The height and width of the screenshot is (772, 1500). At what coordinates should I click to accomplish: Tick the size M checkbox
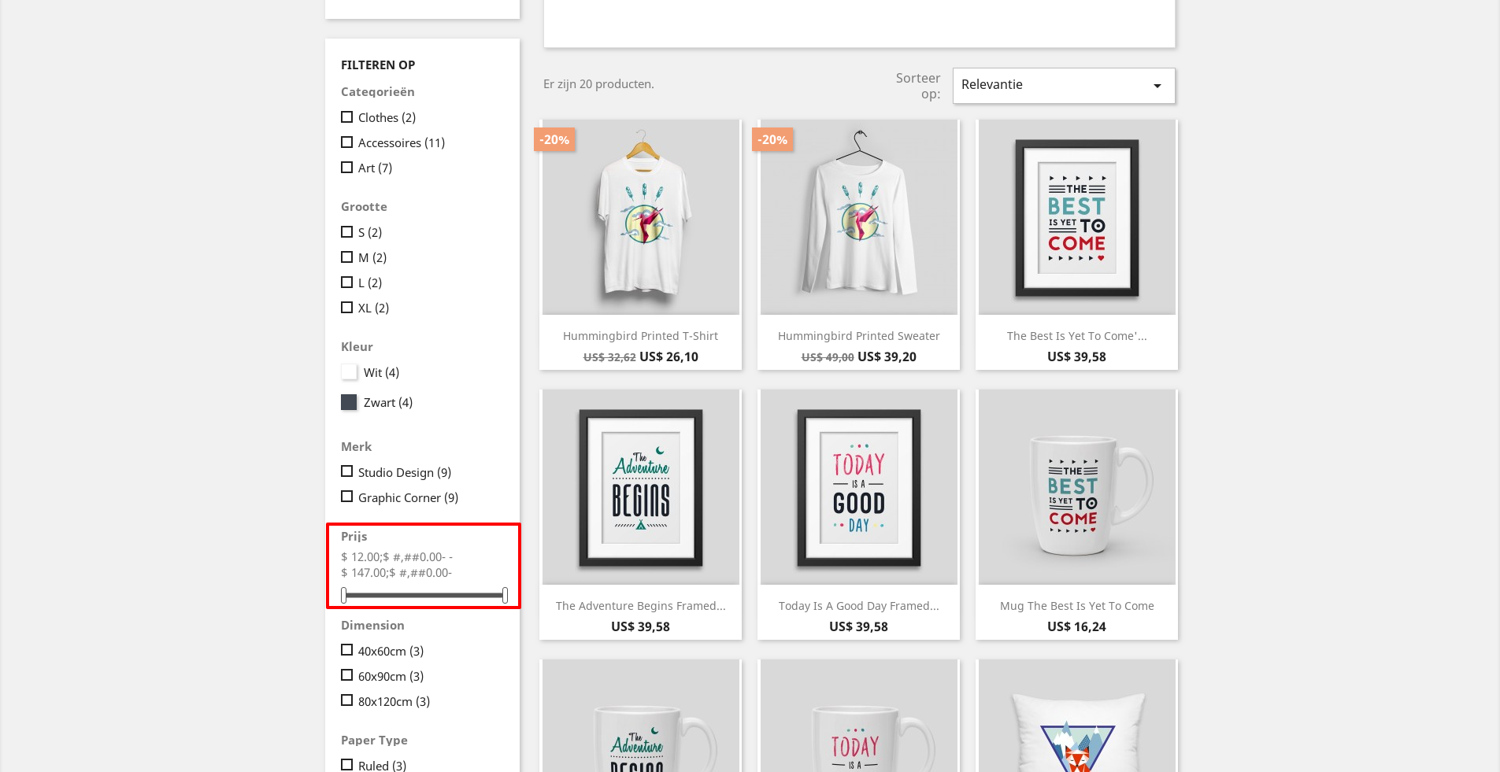point(346,257)
